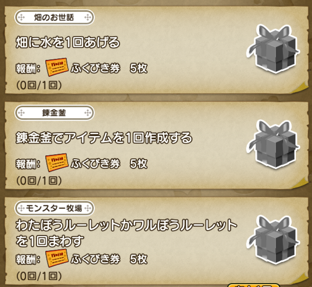Tap the 0回/1回 progress under モンスター牧場
This screenshot has height=287, width=312.
[x=39, y=276]
